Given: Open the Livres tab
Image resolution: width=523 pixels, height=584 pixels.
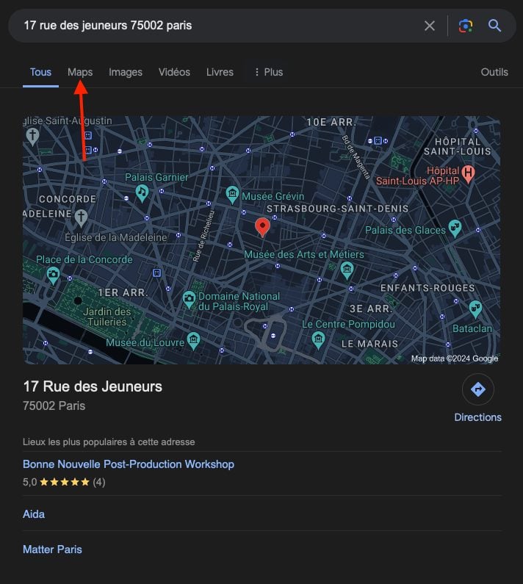Looking at the screenshot, I should pos(220,72).
